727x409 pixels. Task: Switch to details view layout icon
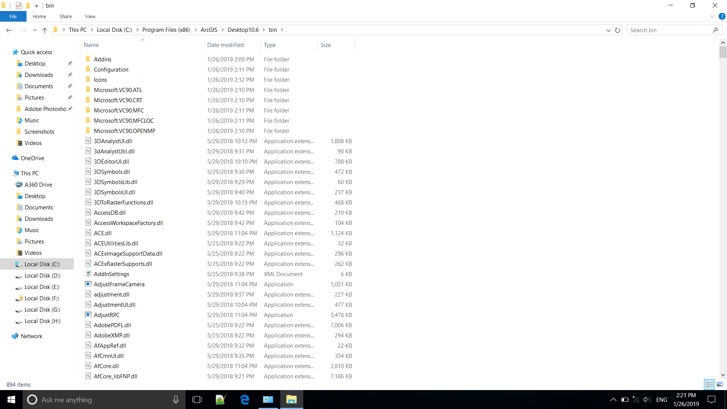[x=710, y=384]
